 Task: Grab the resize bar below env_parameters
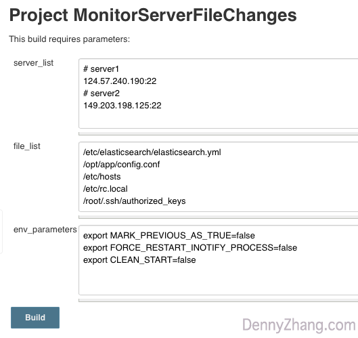click(x=219, y=300)
